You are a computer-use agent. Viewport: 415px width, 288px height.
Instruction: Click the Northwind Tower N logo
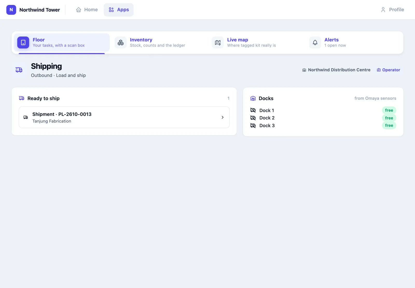pos(11,10)
